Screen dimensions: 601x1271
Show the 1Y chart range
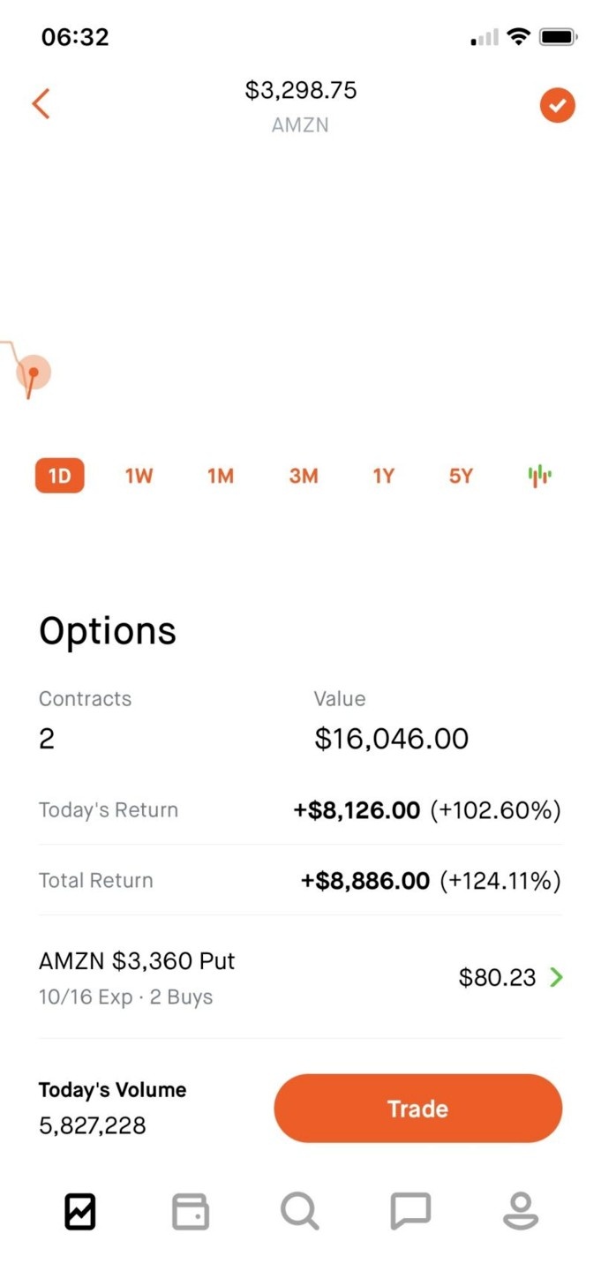383,477
